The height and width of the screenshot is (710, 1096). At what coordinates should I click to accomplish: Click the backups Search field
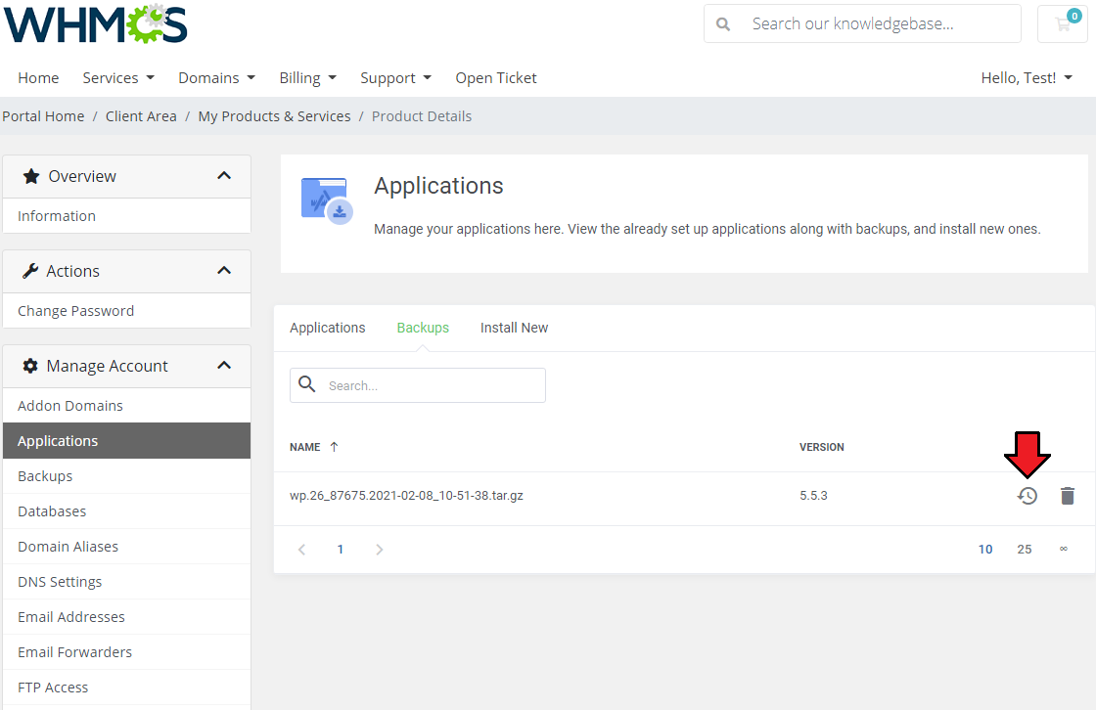(x=418, y=385)
